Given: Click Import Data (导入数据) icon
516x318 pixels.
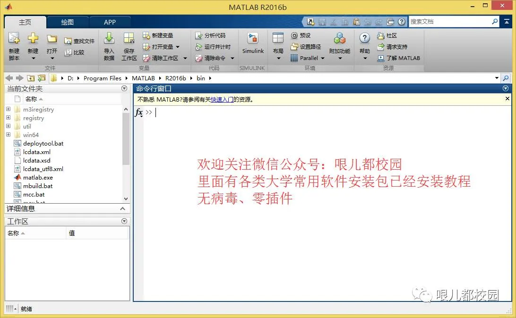Looking at the screenshot, I should (109, 39).
